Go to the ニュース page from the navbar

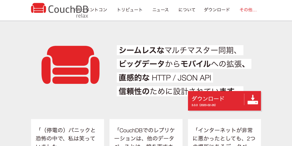[161, 10]
